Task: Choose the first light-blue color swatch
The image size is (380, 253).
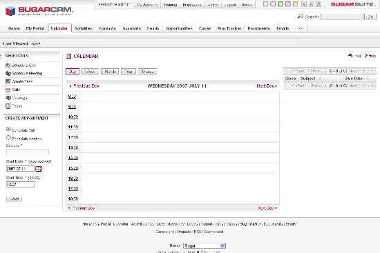Action: click(273, 4)
